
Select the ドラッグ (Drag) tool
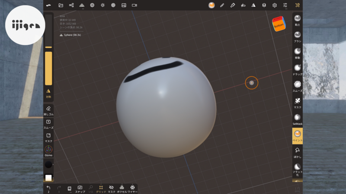[298, 70]
